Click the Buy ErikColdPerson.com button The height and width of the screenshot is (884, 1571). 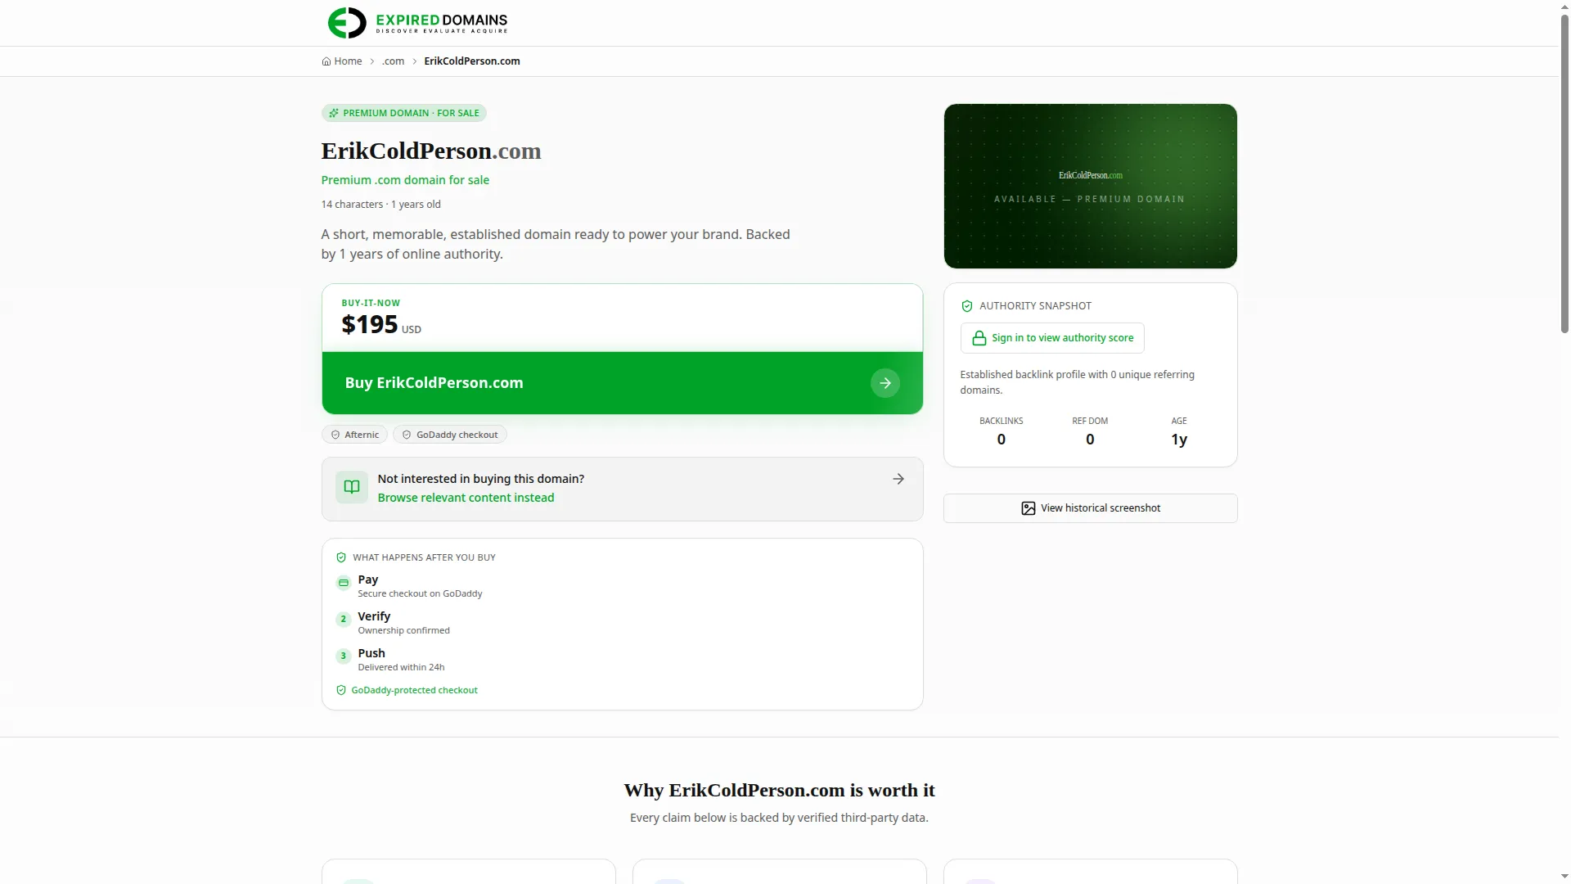[623, 383]
